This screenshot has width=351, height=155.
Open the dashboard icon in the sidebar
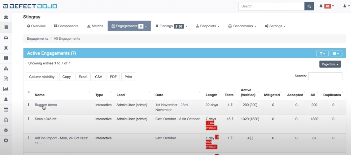(6, 17)
